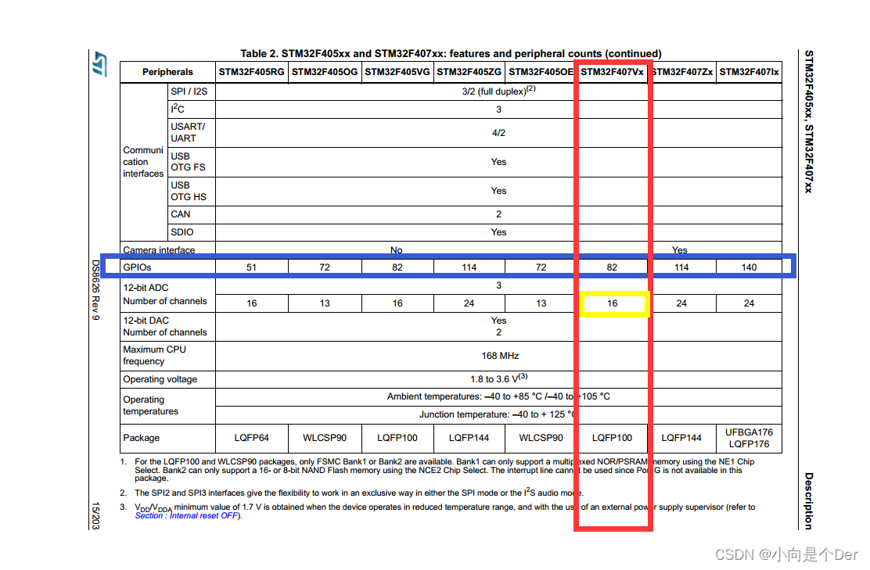Click the '4/2' USART value
The height and width of the screenshot is (570, 870).
[498, 133]
